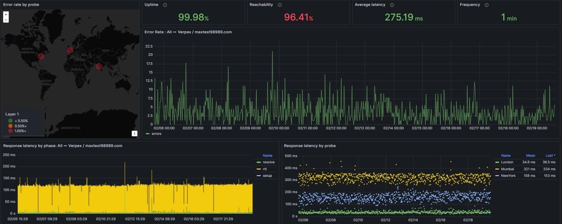This screenshot has height=224, width=562.
Task: Show the Uptime panel info tooltip icon
Action: tap(165, 5)
